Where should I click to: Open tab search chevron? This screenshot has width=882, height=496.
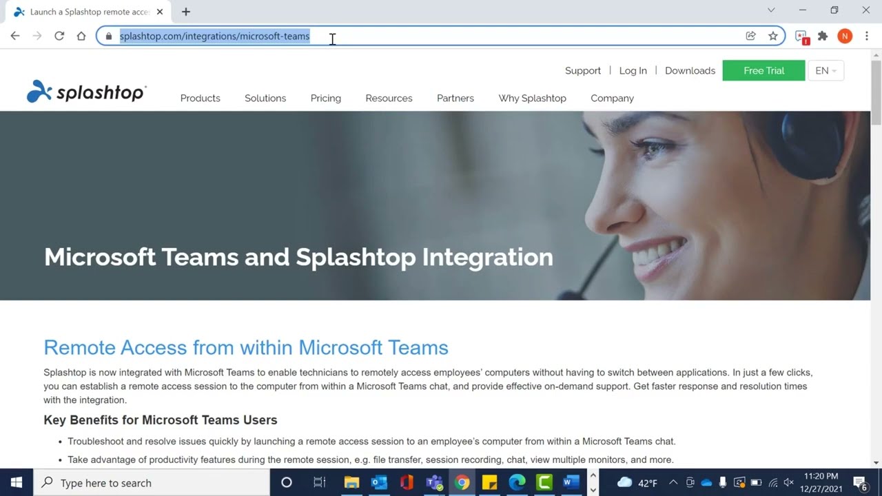(771, 10)
